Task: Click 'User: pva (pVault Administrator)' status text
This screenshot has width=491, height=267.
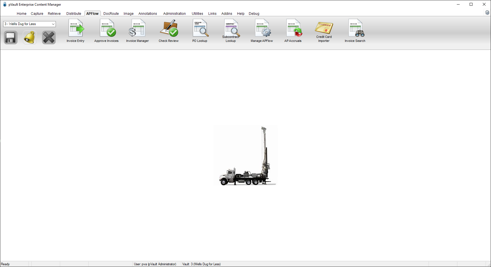Action: coord(155,264)
